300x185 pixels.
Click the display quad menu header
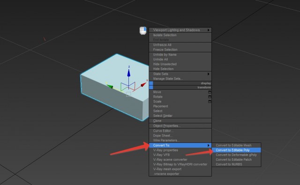click(x=180, y=83)
